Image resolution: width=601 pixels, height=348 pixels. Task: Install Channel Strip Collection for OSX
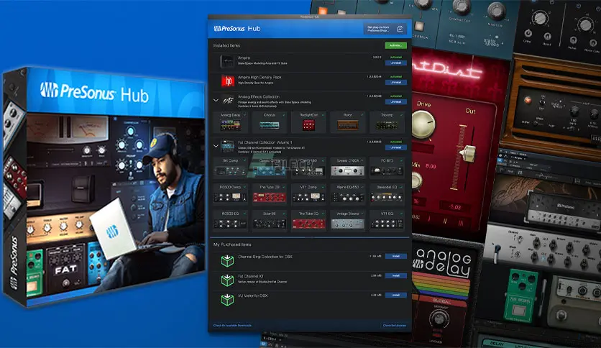[x=395, y=256]
